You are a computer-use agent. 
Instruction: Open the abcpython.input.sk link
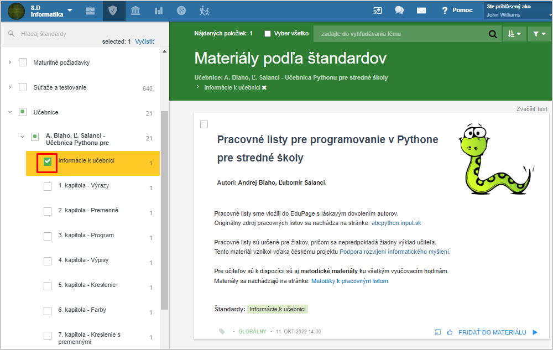coord(396,223)
